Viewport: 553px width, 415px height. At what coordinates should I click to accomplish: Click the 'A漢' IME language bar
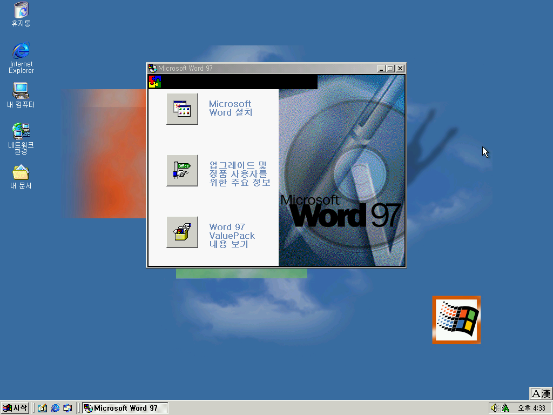[541, 393]
